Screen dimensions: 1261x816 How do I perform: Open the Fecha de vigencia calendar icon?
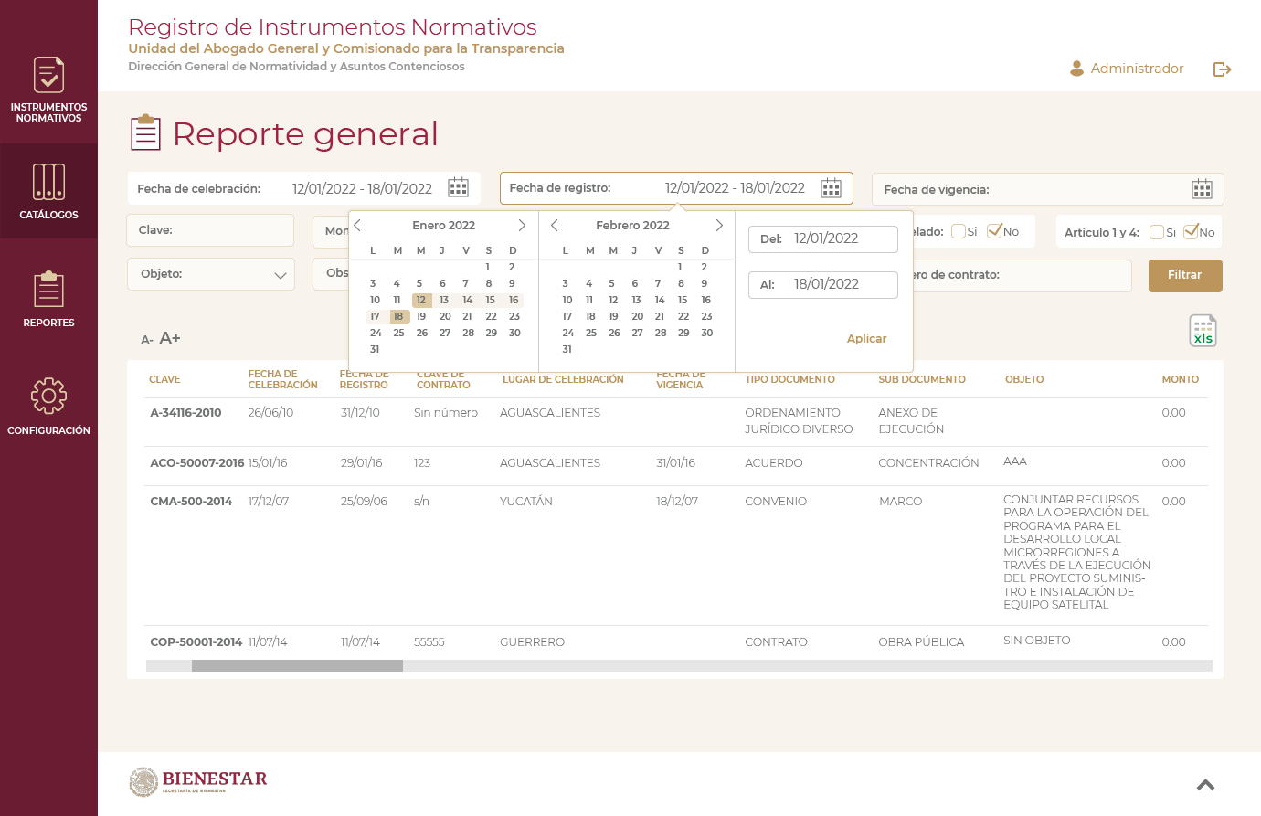(1202, 189)
